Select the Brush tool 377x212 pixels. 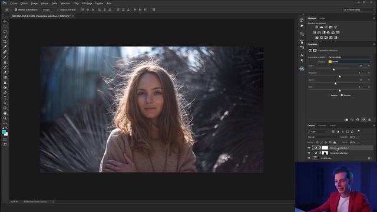5,57
